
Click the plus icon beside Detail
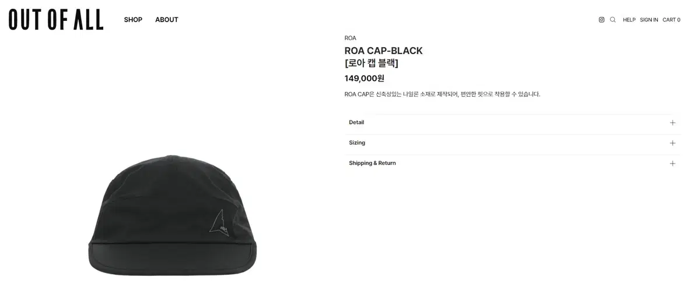tap(673, 123)
